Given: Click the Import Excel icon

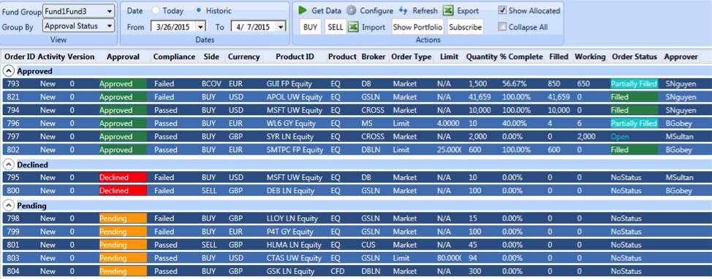Looking at the screenshot, I should pos(353,27).
